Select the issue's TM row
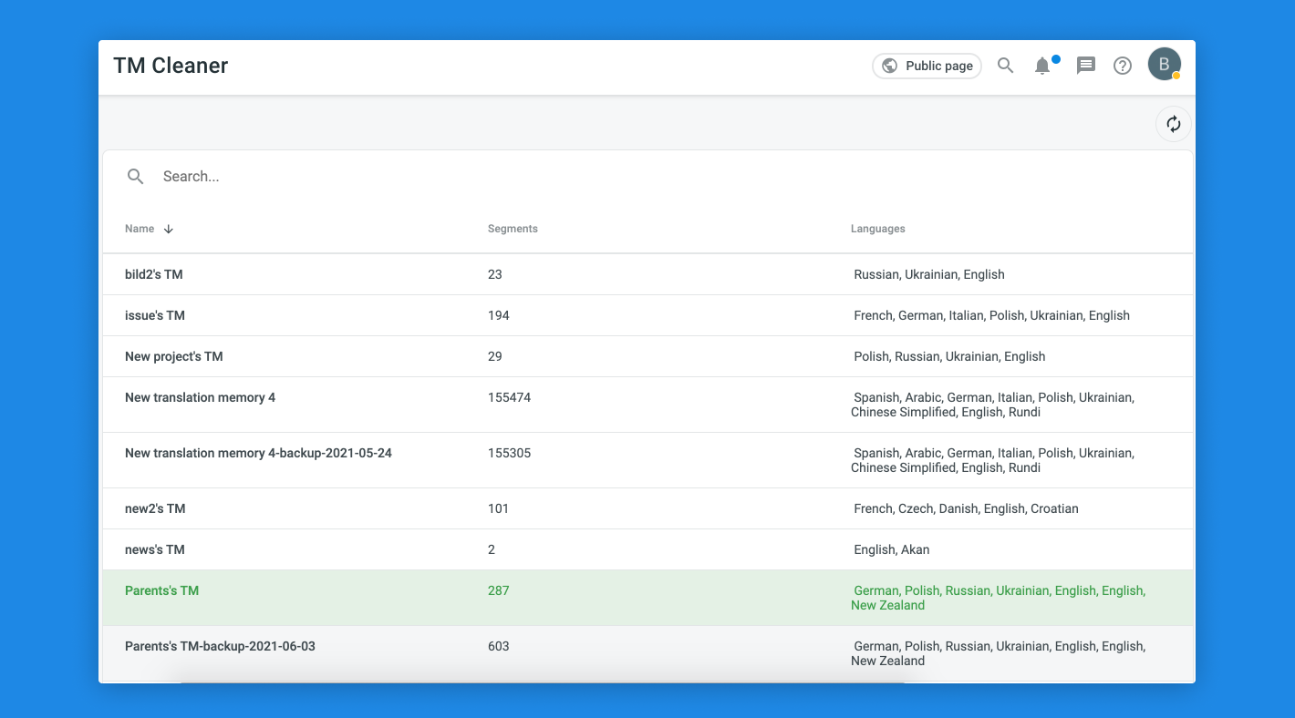This screenshot has width=1295, height=718. coord(647,315)
